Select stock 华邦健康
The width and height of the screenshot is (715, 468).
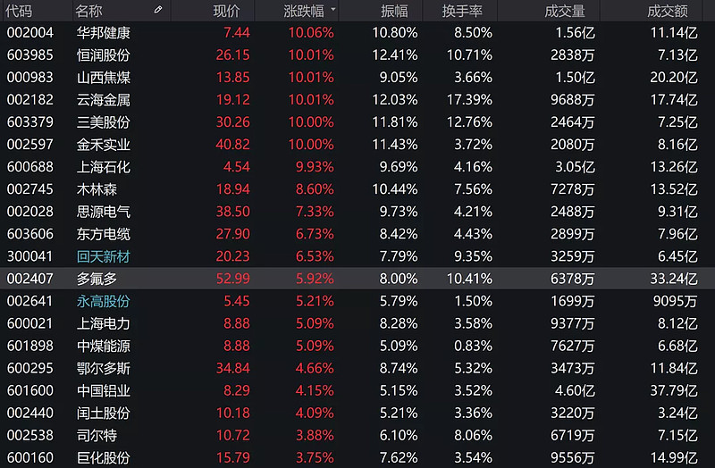(103, 33)
